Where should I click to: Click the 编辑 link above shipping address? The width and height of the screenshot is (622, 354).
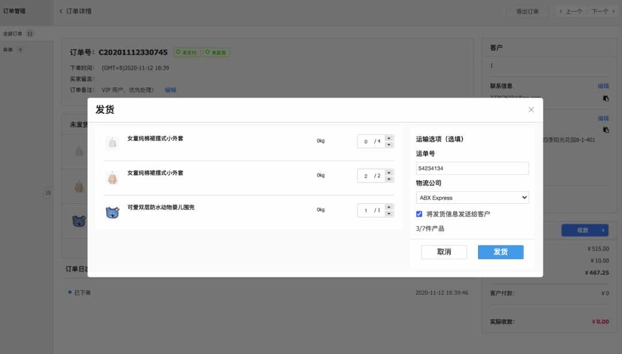click(604, 119)
